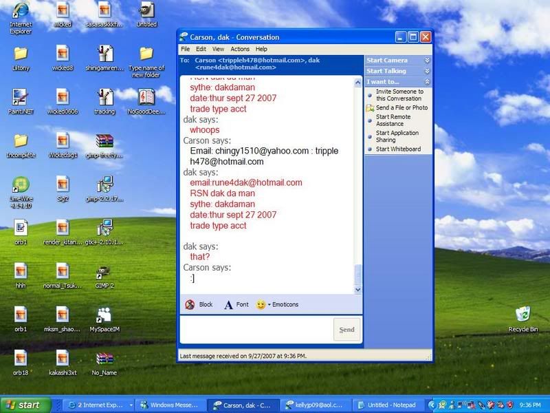Select the Untitled desktop icon
The height and width of the screenshot is (413, 550).
pos(146,14)
